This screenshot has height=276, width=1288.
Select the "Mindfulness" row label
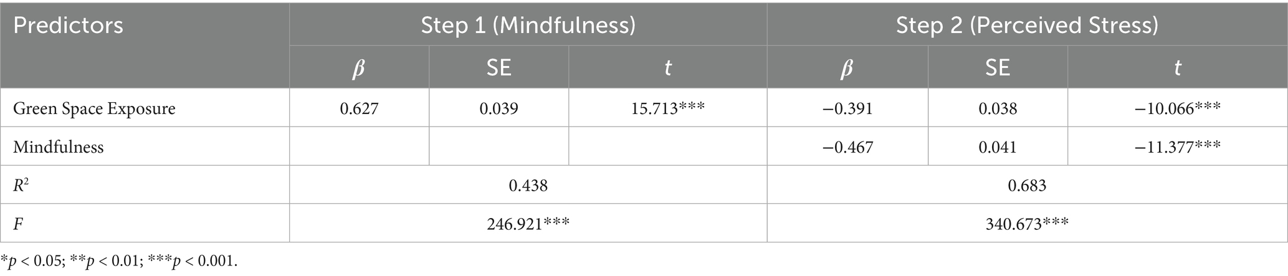pyautogui.click(x=59, y=147)
